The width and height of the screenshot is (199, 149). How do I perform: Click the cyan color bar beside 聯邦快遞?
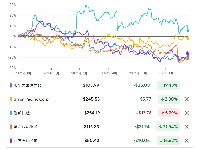click(11, 113)
